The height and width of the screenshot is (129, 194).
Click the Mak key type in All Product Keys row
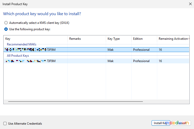coord(110,61)
